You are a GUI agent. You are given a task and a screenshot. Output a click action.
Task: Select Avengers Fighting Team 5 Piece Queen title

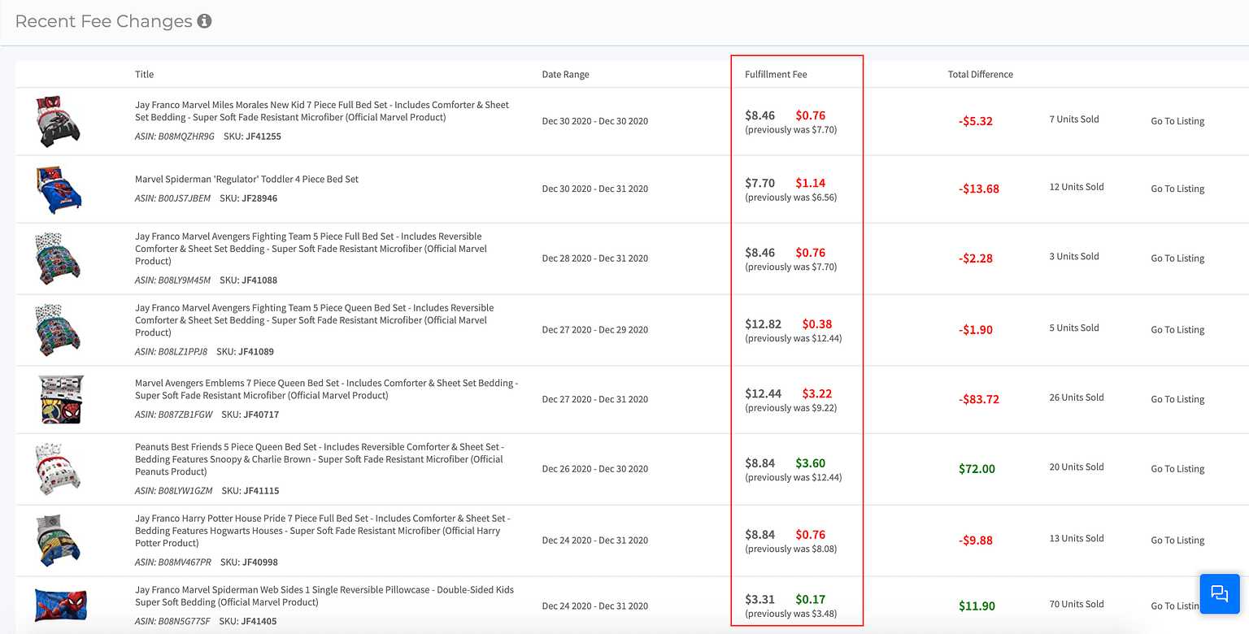click(x=314, y=320)
